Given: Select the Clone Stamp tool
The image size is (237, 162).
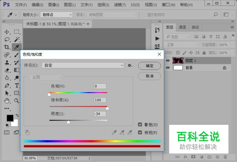Looking at the screenshot, I should click(7, 62).
